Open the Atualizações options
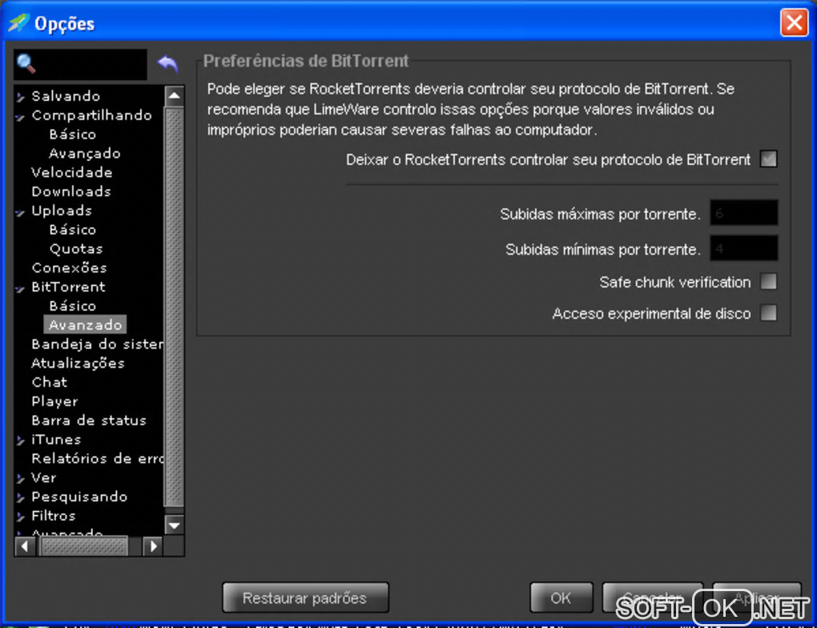 [x=78, y=363]
